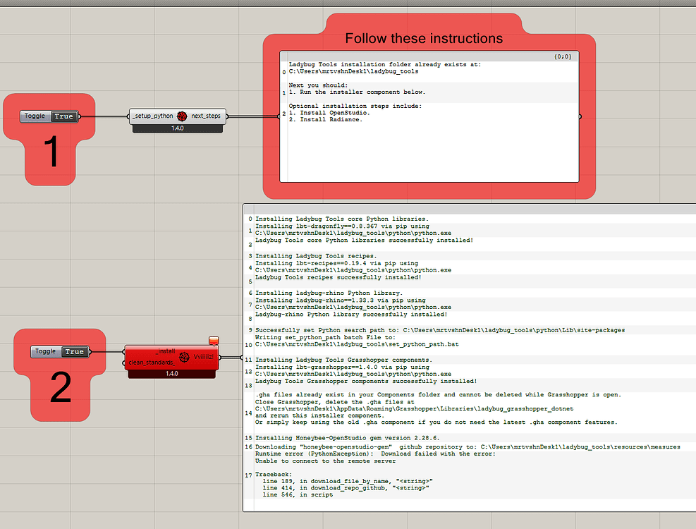696x529 pixels.
Task: Click the _setup_python input parameter
Action: [x=154, y=116]
